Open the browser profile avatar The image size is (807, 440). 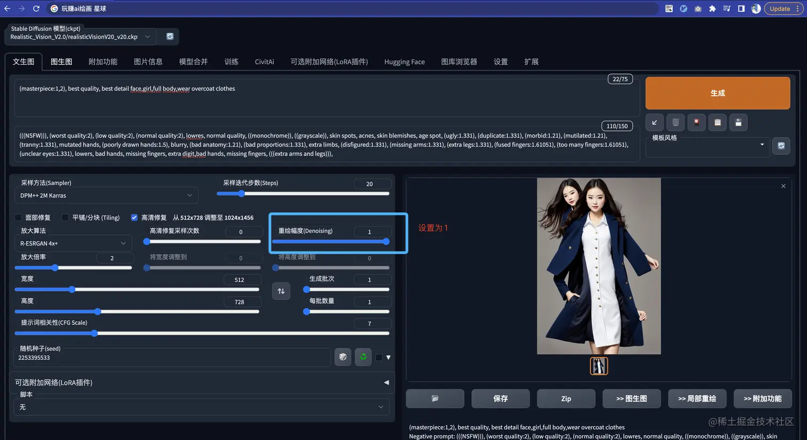pyautogui.click(x=756, y=9)
